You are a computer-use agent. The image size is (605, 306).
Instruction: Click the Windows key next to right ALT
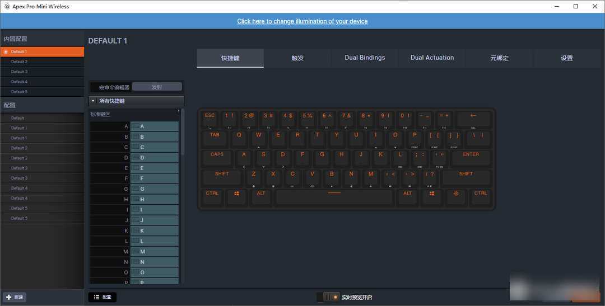pyautogui.click(x=432, y=197)
